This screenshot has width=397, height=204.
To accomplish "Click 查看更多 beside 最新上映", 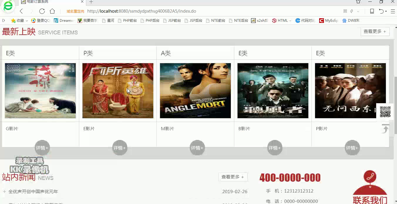I will pyautogui.click(x=375, y=31).
